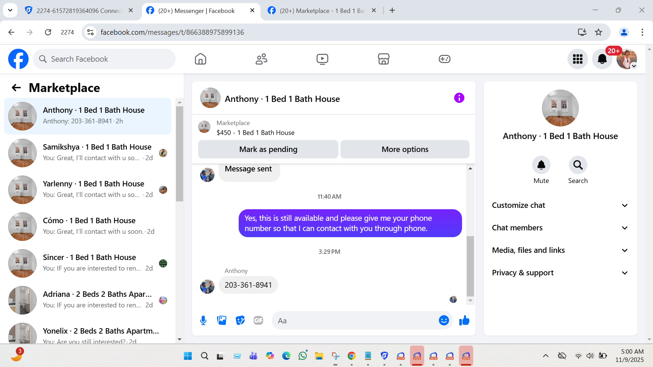Open WhatsApp from taskbar
The image size is (653, 367).
pos(303,356)
